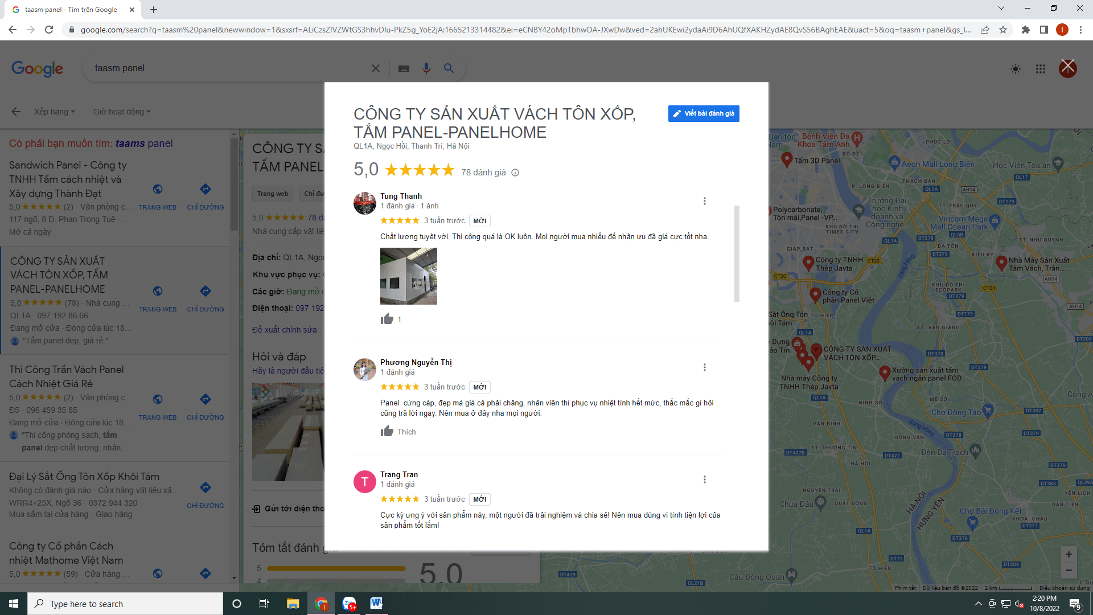Click the reviews dialog scrollbar

737,253
